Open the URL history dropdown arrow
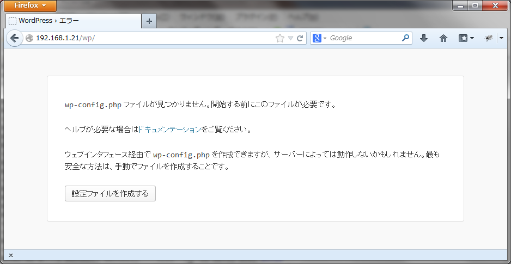The height and width of the screenshot is (264, 511). [x=291, y=39]
